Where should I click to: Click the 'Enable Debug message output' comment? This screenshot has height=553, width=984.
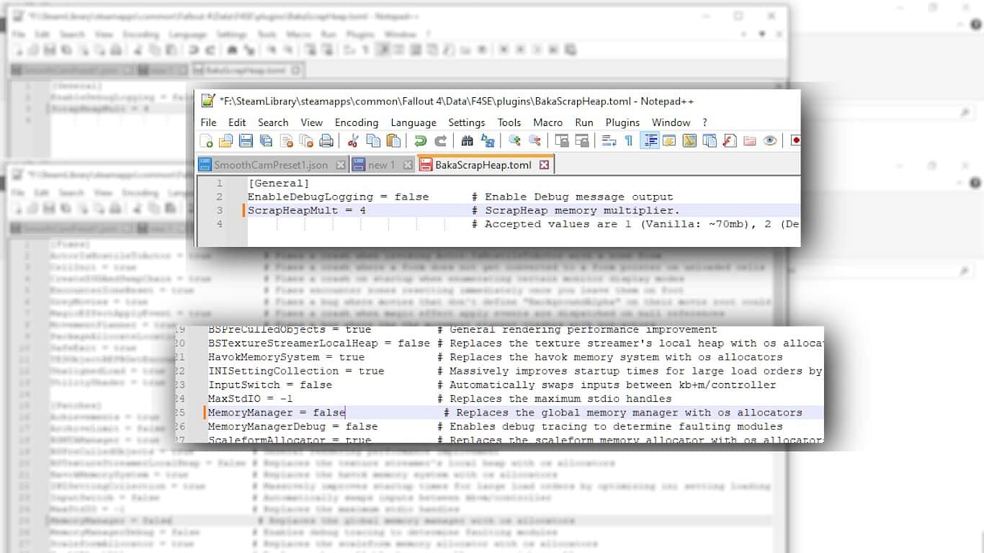click(573, 197)
